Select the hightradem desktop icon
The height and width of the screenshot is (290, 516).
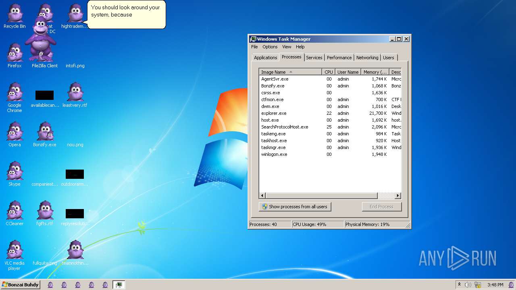click(75, 16)
